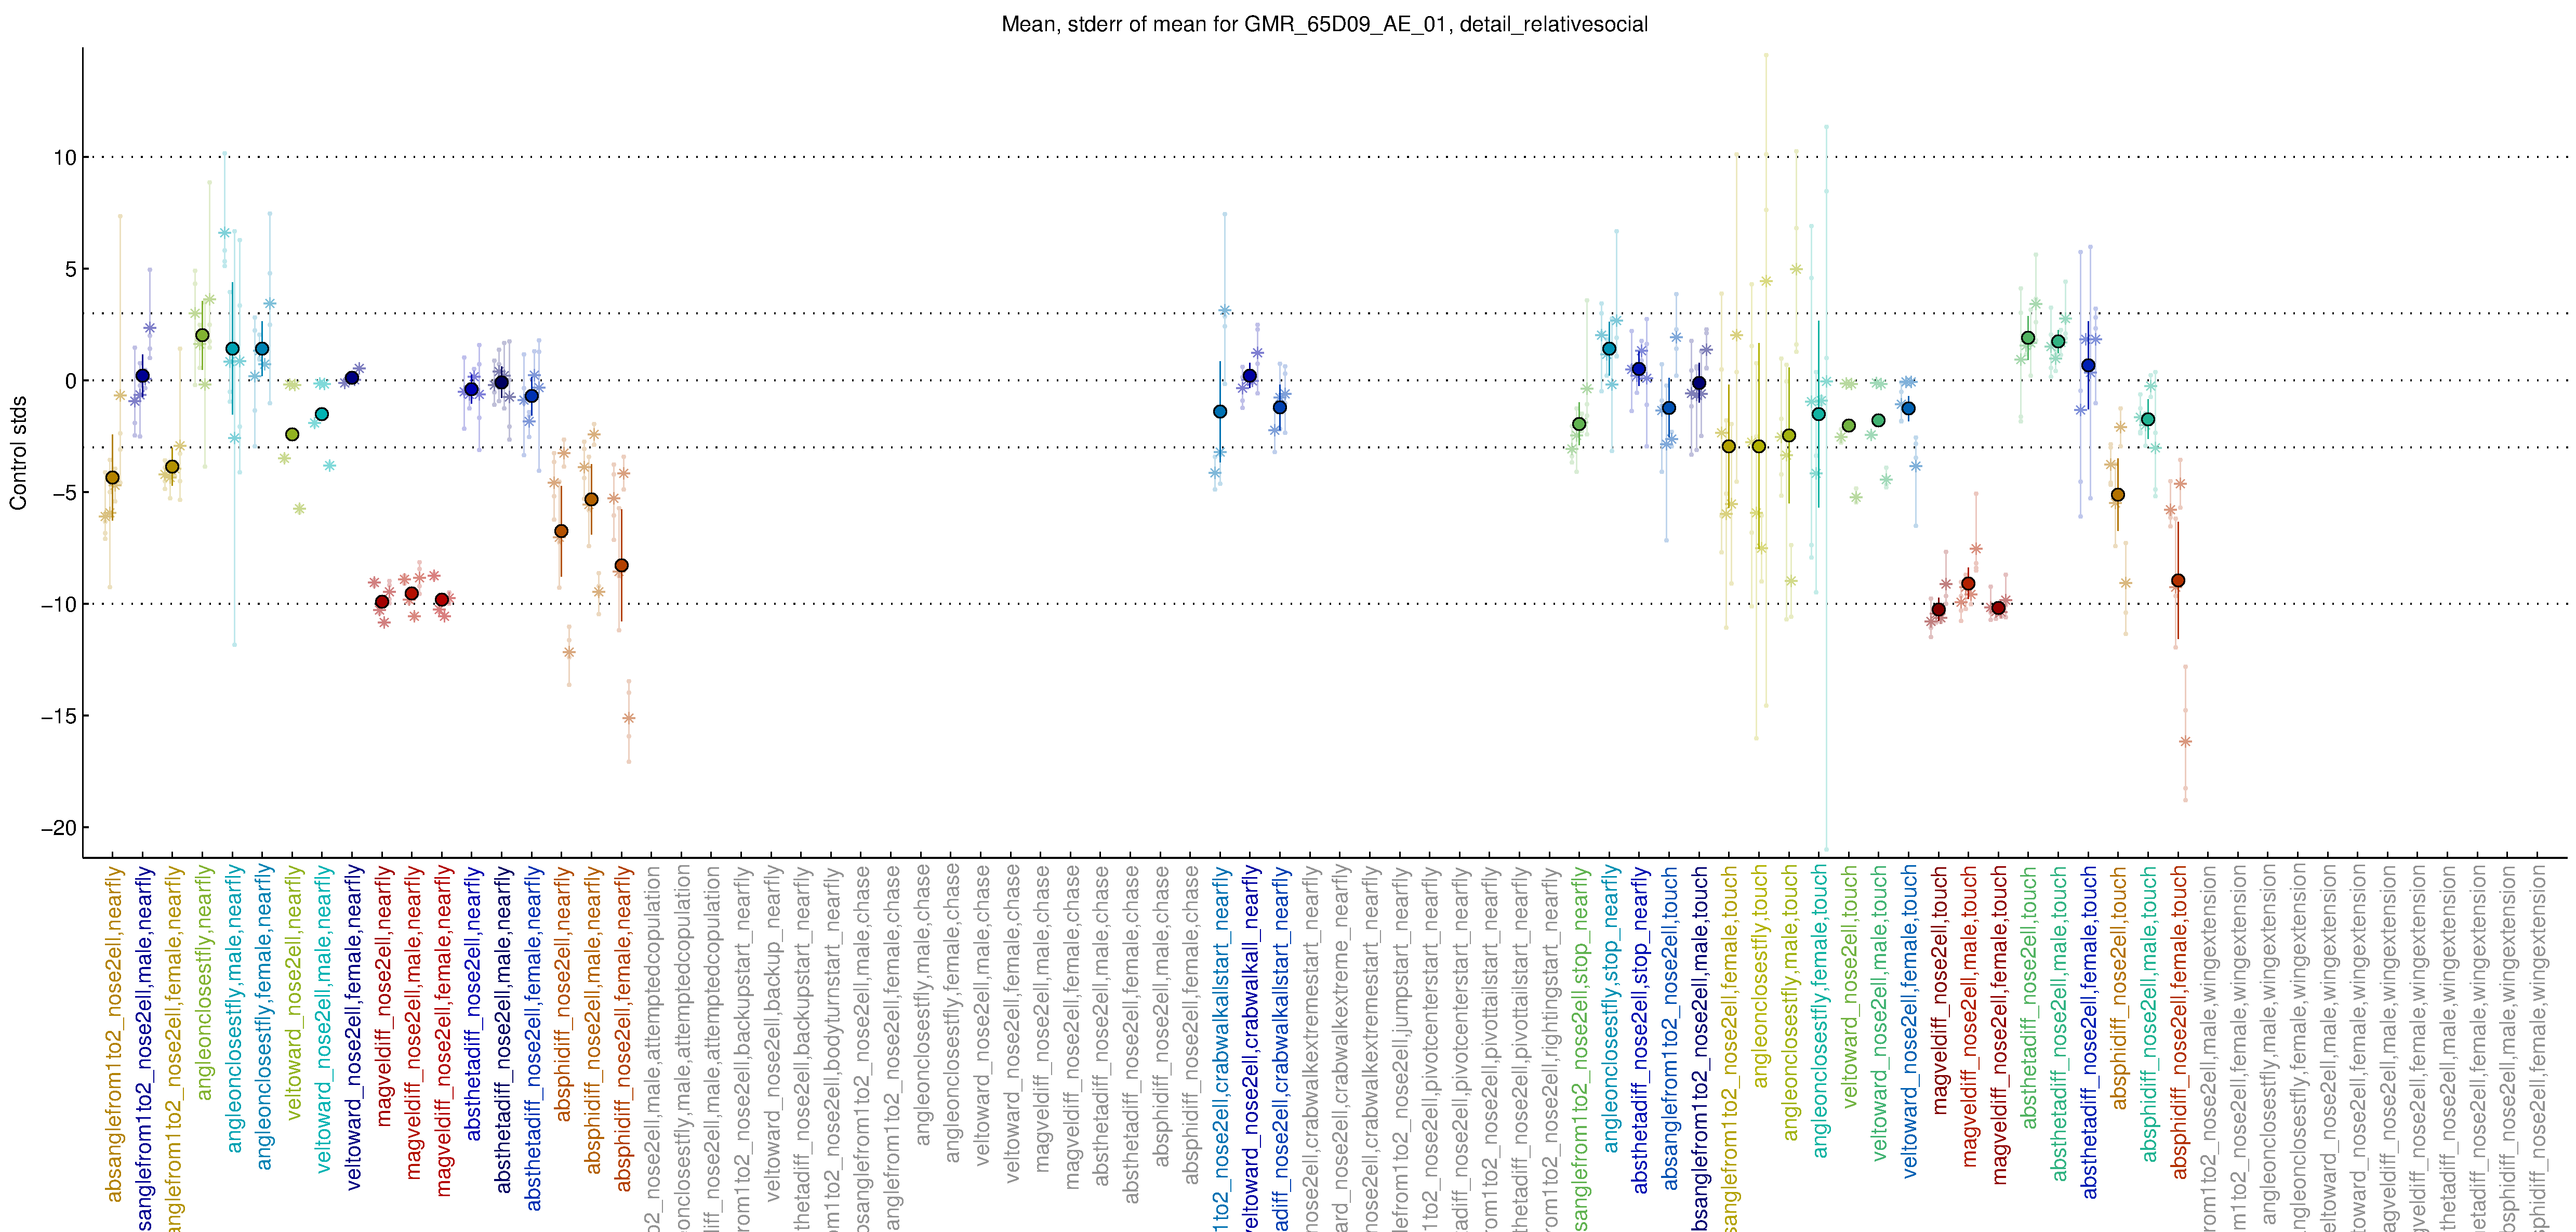Click the y-axis tick label '−5'
The width and height of the screenshot is (2576, 1232).
click(64, 492)
